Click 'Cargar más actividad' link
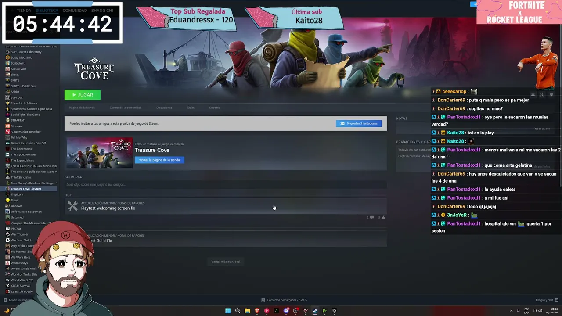Image resolution: width=562 pixels, height=316 pixels. 226,262
